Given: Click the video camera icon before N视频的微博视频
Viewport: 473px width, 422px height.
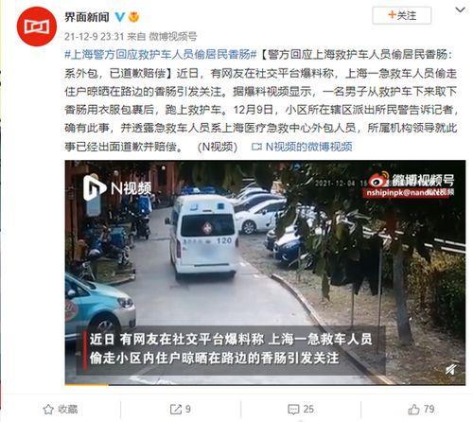Looking at the screenshot, I should pos(256,147).
